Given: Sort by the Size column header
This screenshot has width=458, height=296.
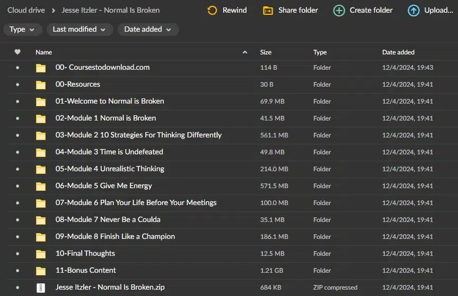Looking at the screenshot, I should point(266,52).
